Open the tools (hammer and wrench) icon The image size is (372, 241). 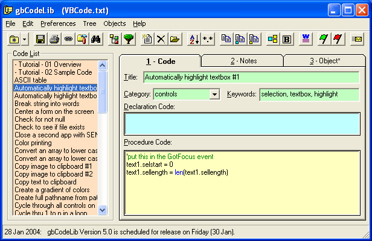82,39
